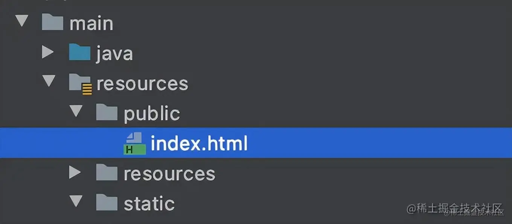Select the nested resources folder label
This screenshot has height=224, width=512.
169,174
